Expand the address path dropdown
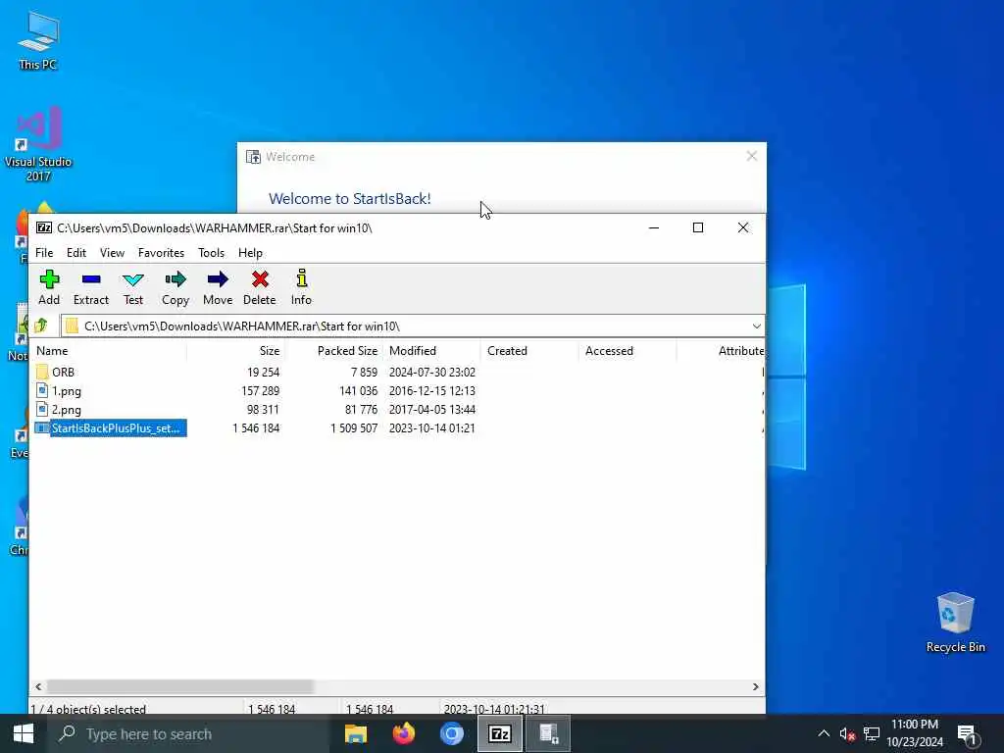1004x753 pixels. click(x=756, y=326)
